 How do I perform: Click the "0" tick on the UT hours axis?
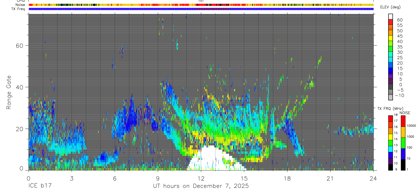coord(28,178)
